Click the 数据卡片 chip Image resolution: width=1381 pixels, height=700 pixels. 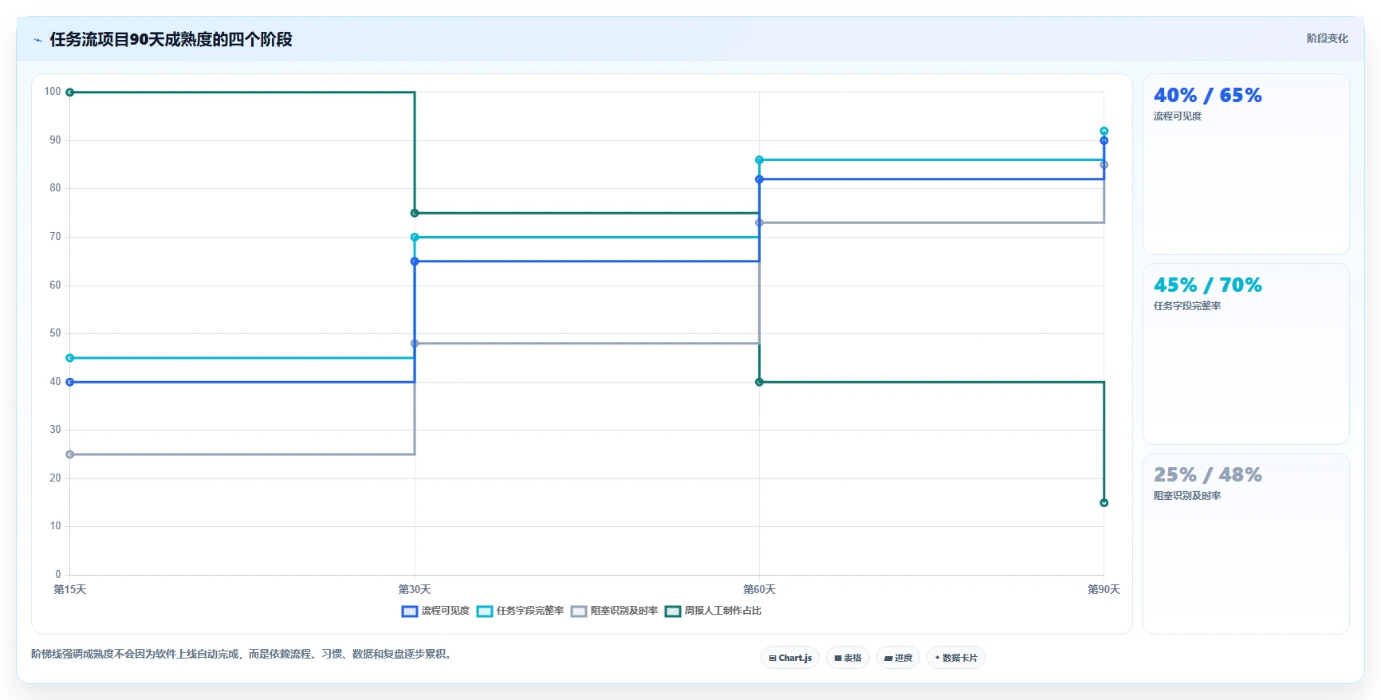(x=955, y=658)
